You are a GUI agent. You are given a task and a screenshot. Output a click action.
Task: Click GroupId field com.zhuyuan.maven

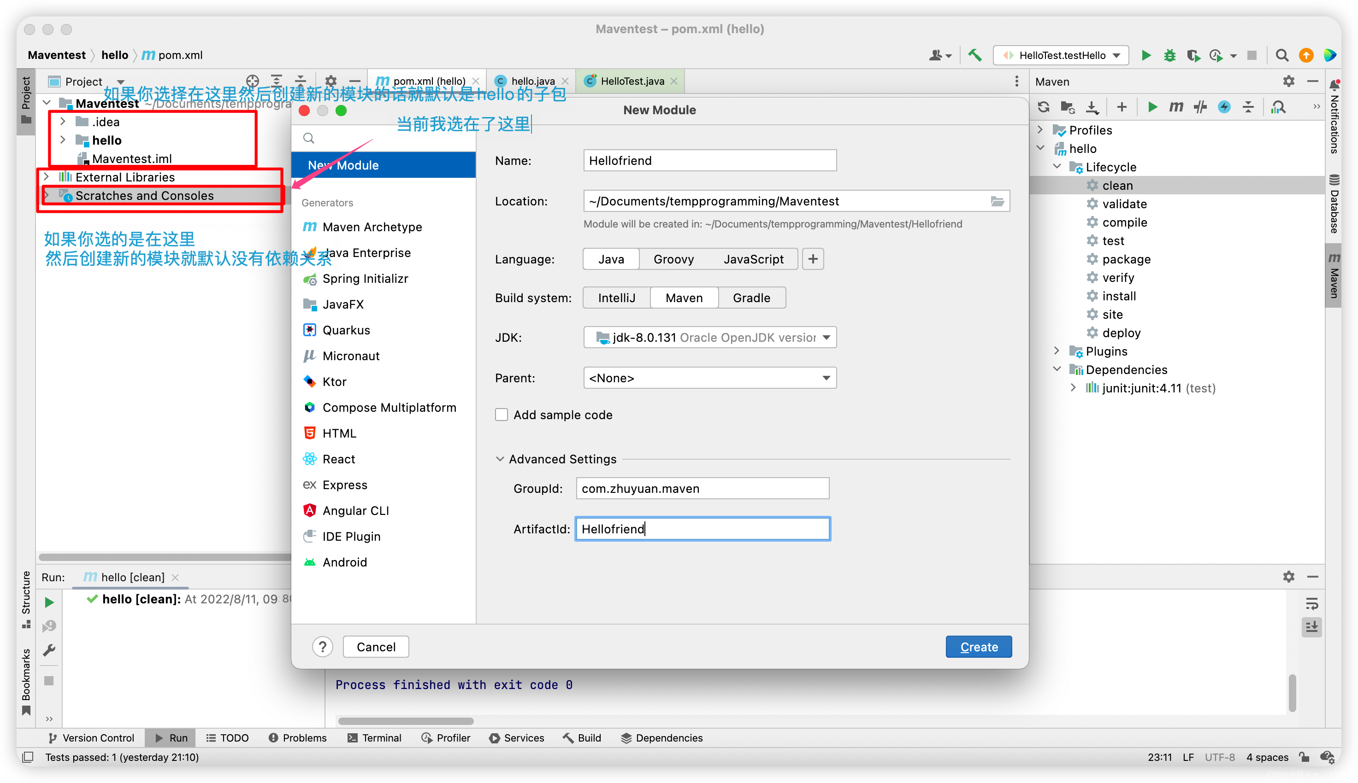[702, 488]
